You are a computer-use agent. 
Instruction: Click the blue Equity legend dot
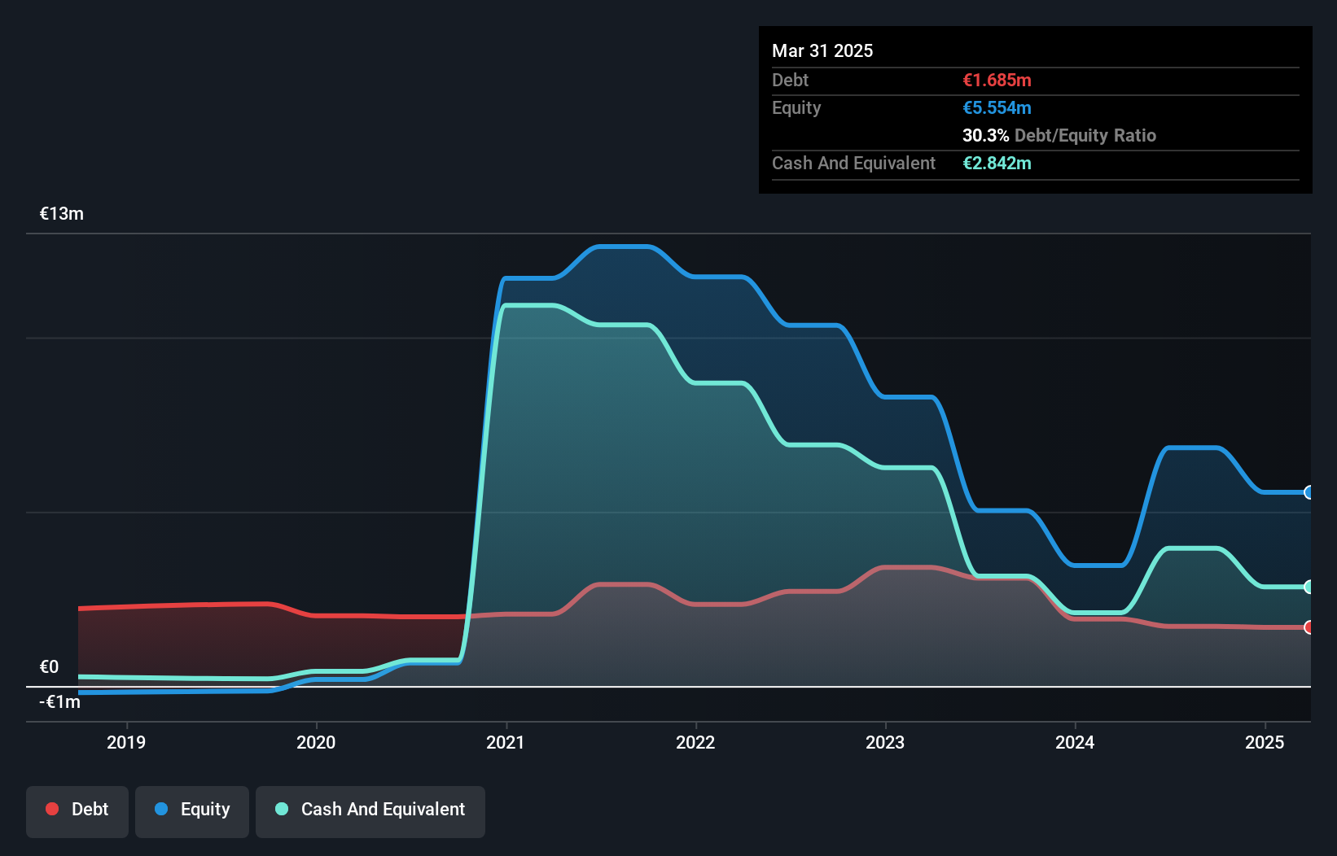161,809
